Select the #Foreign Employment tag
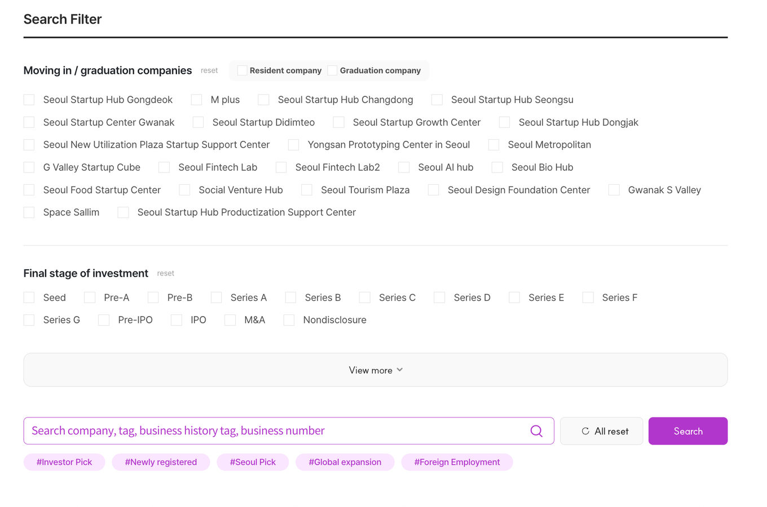Viewport: 767px width, 507px height. click(x=457, y=462)
